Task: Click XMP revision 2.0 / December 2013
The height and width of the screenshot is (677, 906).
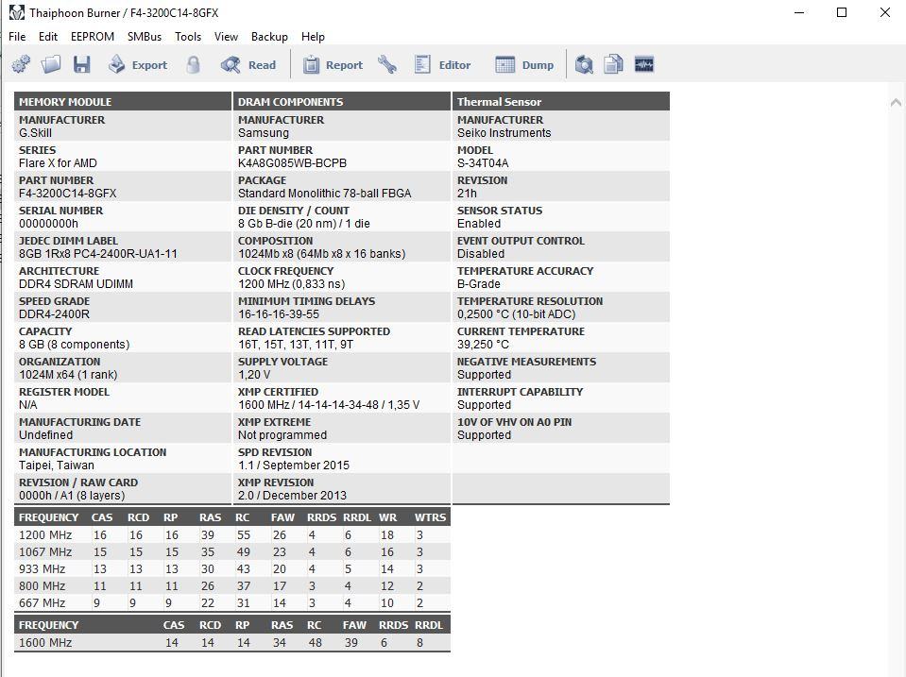Action: click(x=292, y=495)
